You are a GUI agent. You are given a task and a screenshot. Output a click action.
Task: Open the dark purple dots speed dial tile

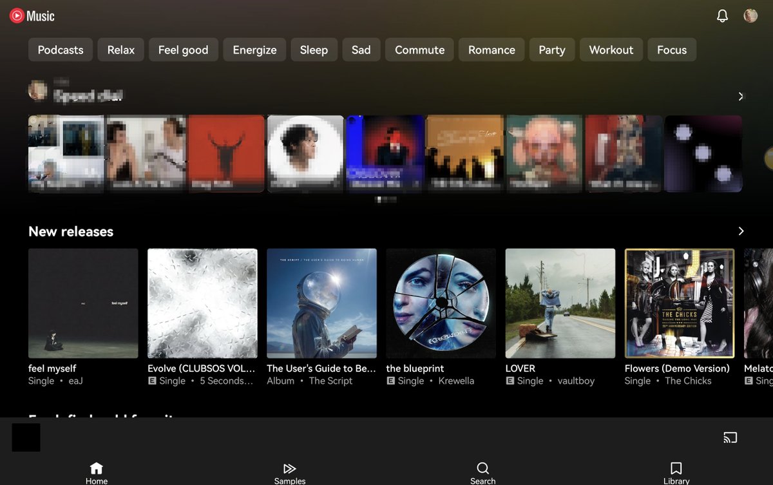pos(703,153)
